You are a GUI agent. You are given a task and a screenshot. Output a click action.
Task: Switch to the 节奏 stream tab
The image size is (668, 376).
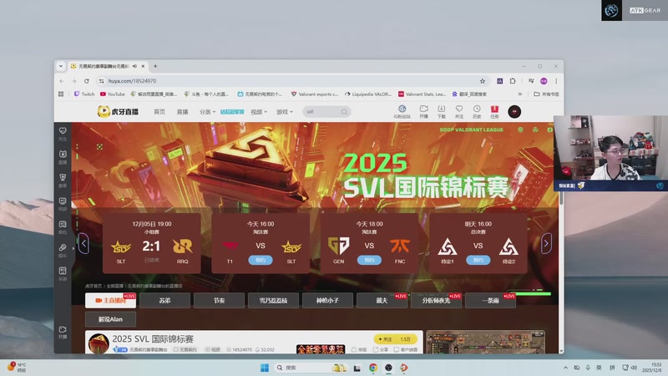(x=219, y=301)
